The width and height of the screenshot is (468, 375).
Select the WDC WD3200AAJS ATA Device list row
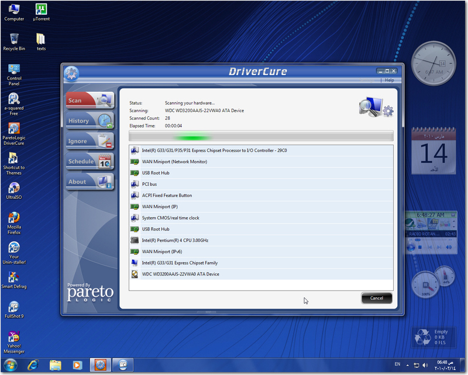(261, 274)
